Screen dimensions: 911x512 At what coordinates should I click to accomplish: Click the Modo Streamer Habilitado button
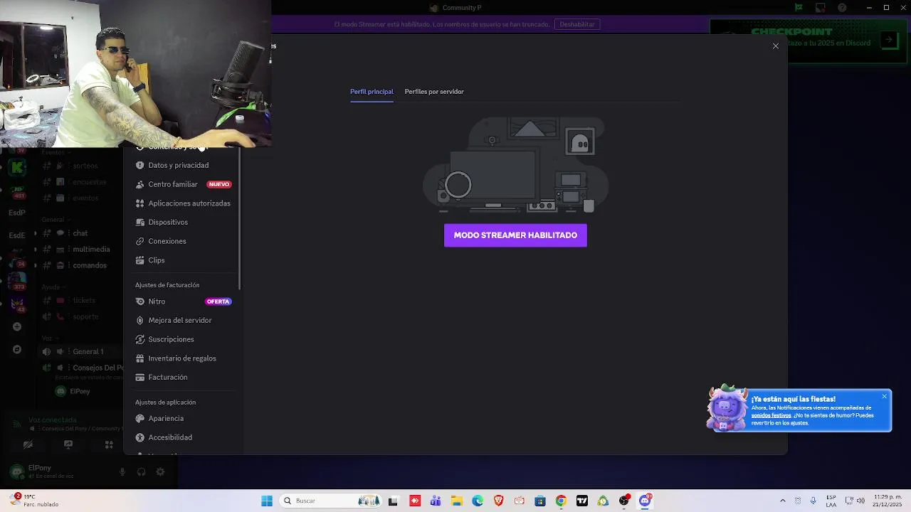click(x=515, y=235)
